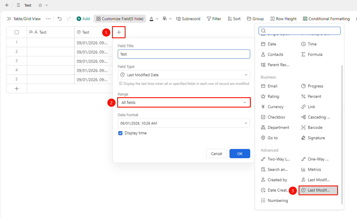The height and width of the screenshot is (218, 357).
Task: Open the text color dropdown arrow
Action: click(x=157, y=19)
